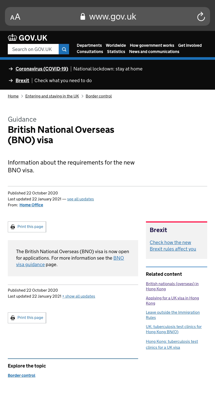
Task: Click the see all updates link
Action: (x=80, y=199)
